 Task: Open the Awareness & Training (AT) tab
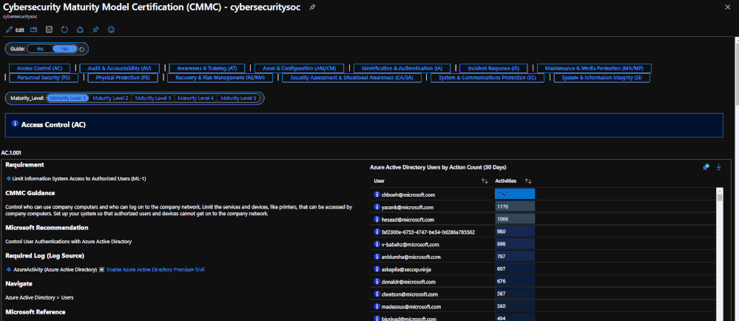(207, 68)
